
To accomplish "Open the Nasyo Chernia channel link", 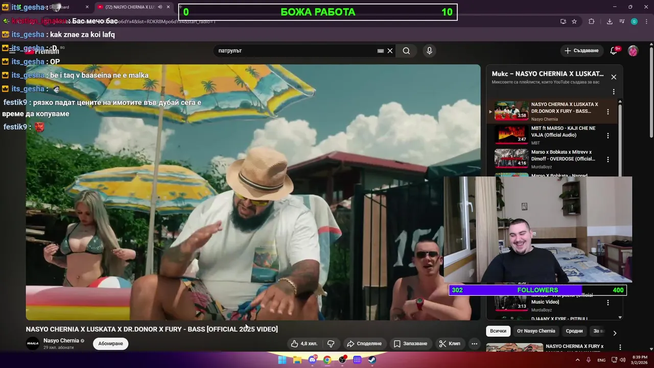I will click(61, 340).
